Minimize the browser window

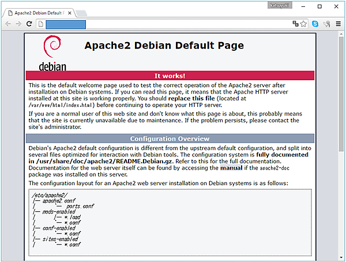tap(303, 6)
